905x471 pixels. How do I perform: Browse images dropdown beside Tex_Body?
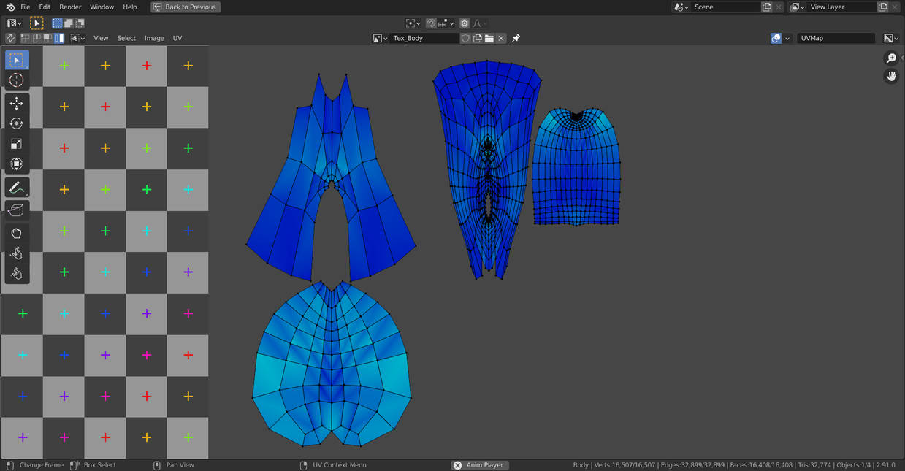tap(380, 38)
